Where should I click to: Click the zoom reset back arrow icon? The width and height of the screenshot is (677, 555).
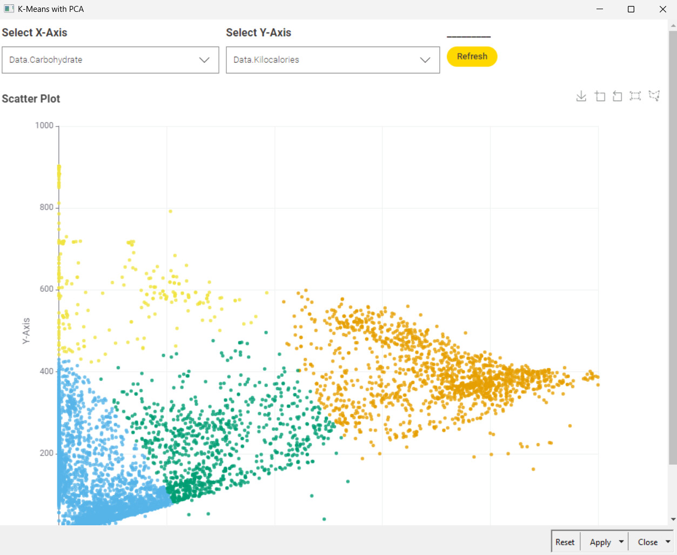tap(617, 96)
